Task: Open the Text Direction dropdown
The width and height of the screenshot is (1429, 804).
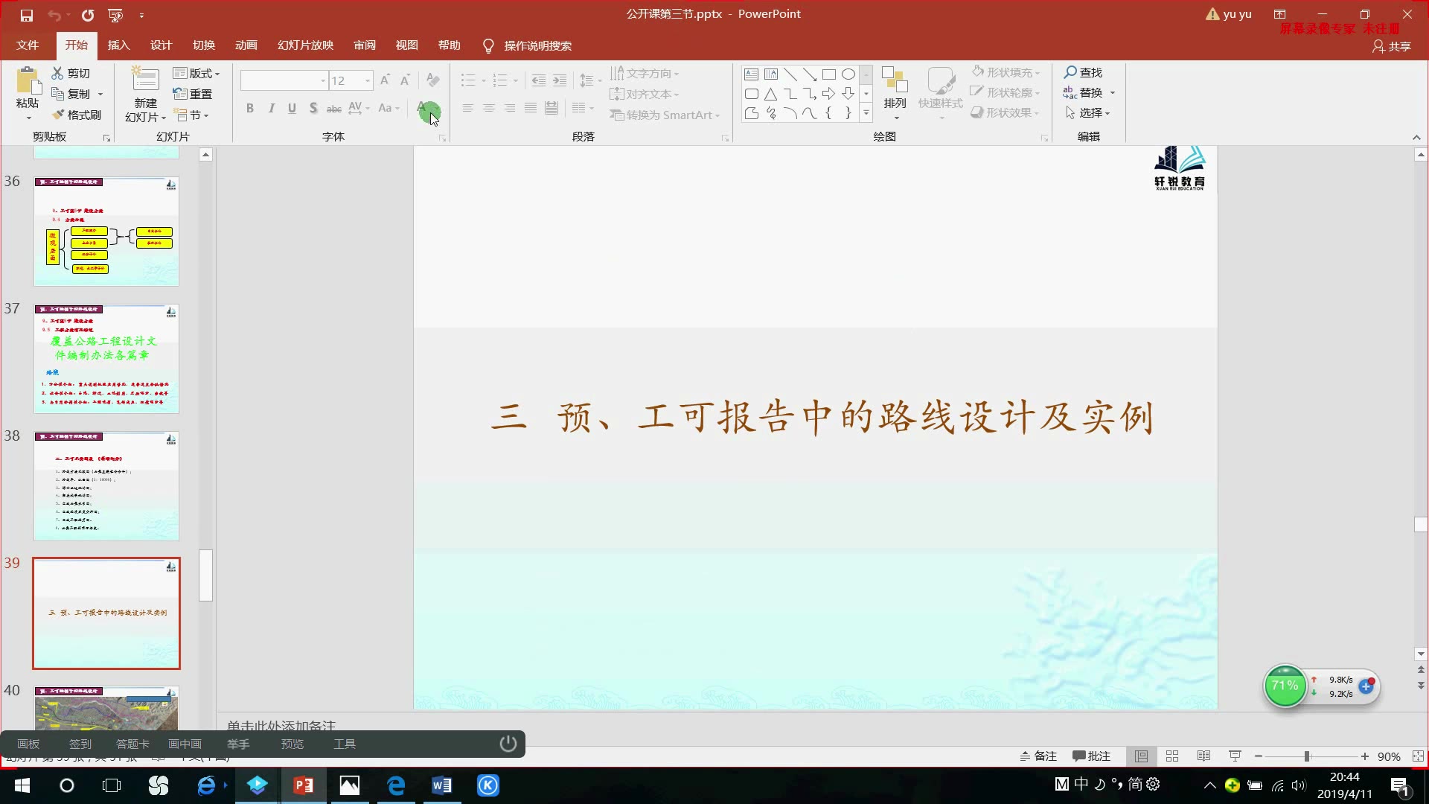Action: 645,73
